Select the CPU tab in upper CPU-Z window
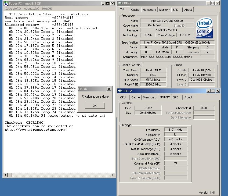Screen dimensions: 228x196 (x=122, y=9)
